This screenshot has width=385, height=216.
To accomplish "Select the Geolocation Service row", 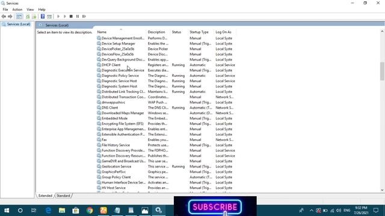I will (x=166, y=167).
